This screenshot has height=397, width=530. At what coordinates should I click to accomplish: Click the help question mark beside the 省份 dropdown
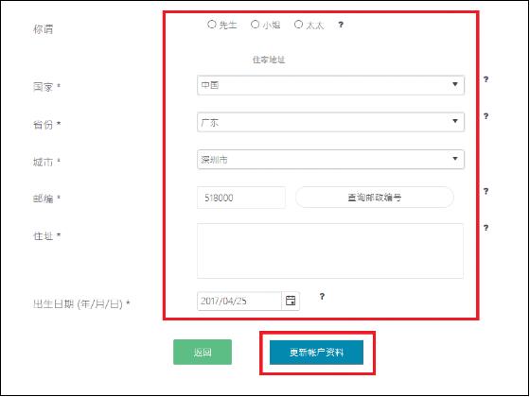486,116
